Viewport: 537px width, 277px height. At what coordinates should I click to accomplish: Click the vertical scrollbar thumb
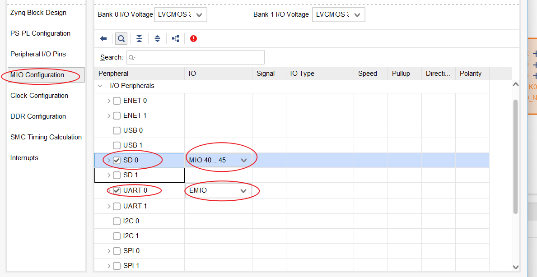coord(516,157)
